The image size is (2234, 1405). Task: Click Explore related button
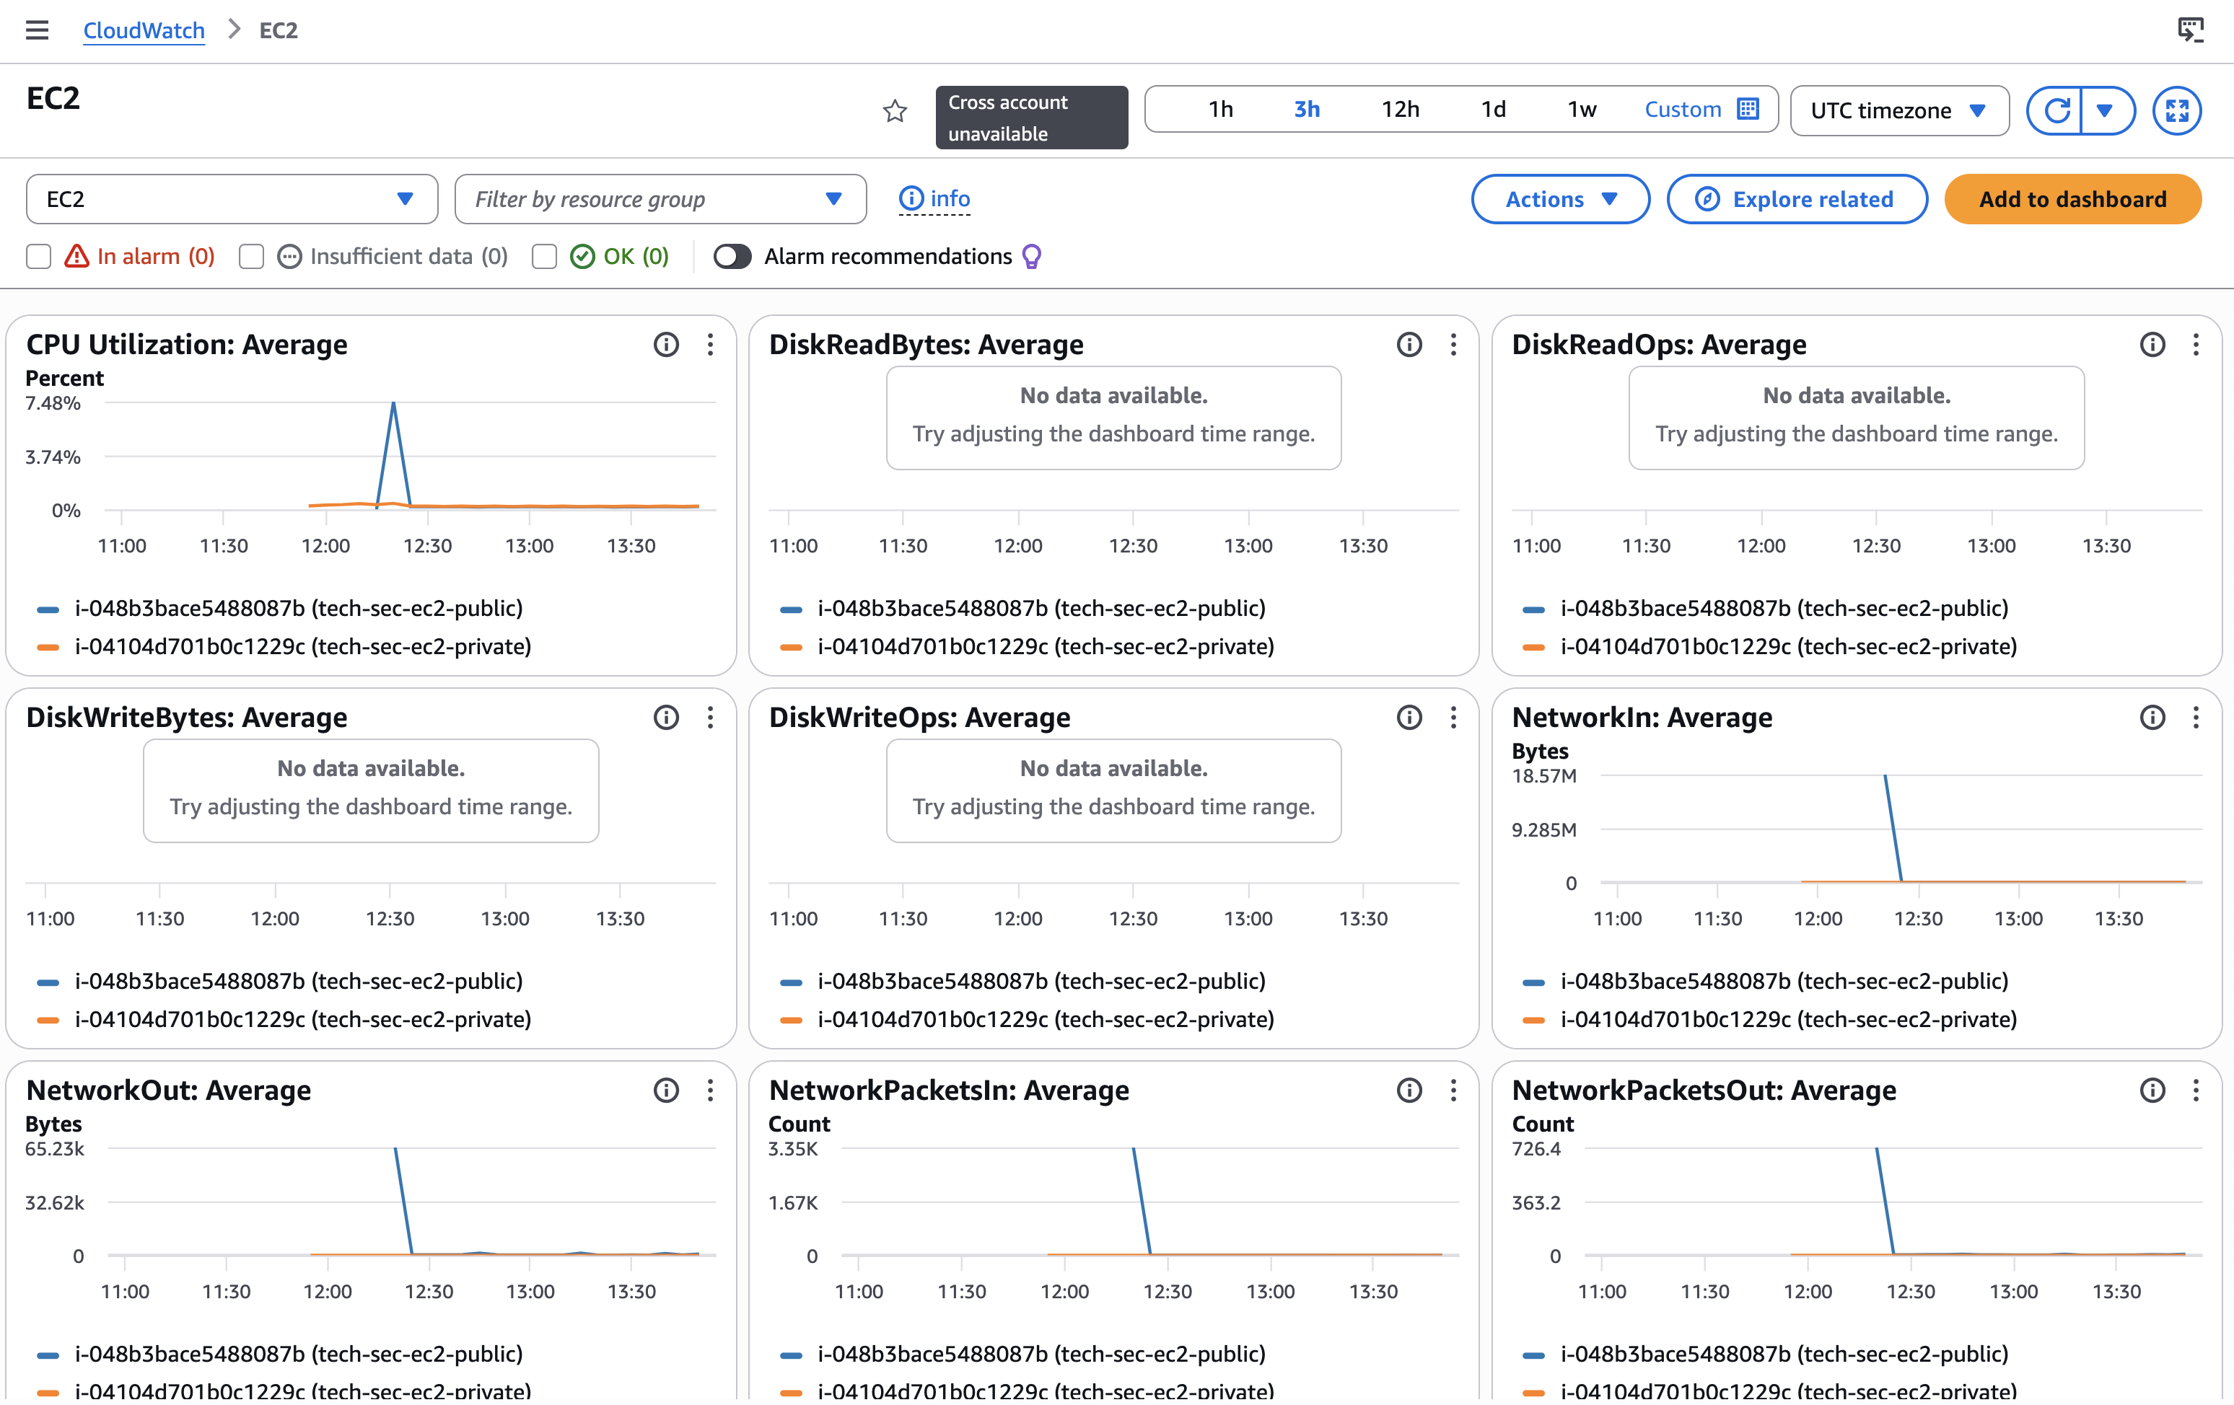point(1797,198)
